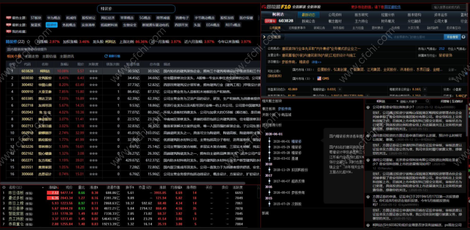Click the magnifier icon in the Q&A keyword search

click(x=428, y=101)
